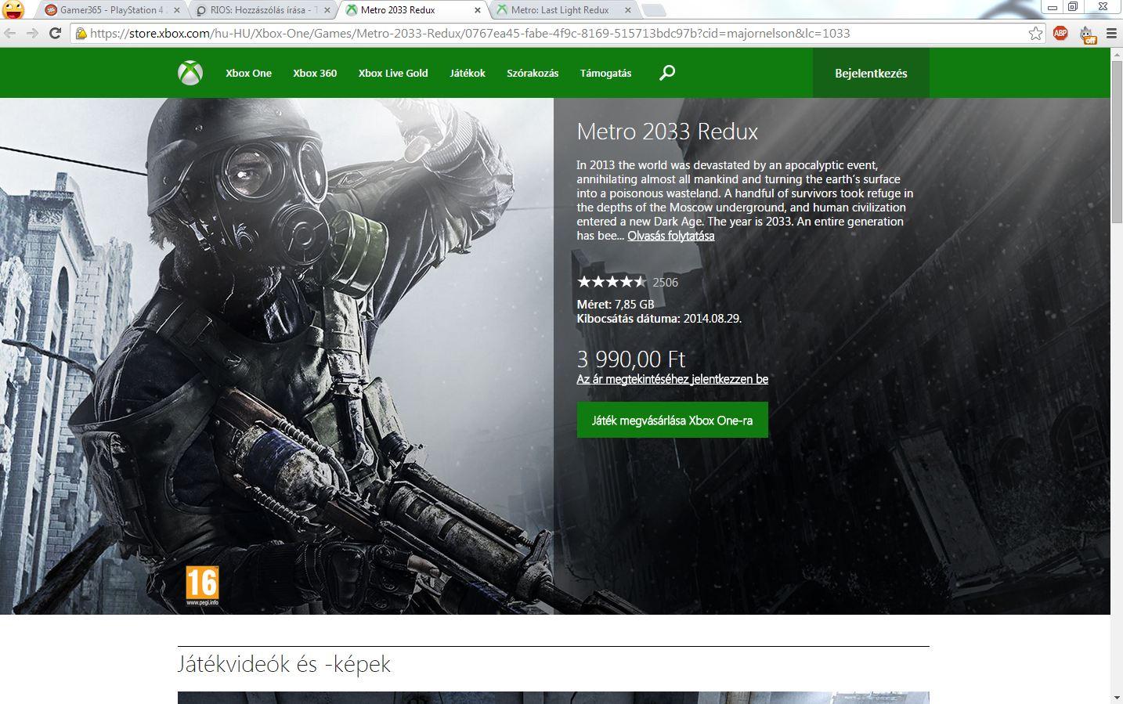Image resolution: width=1123 pixels, height=704 pixels.
Task: Bookmark this page with the star icon
Action: (x=1035, y=33)
